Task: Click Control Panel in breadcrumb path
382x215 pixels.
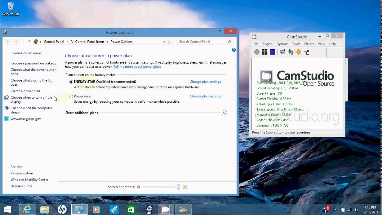Action: 54,42
